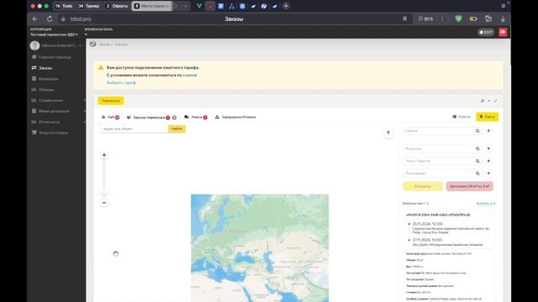The image size is (538, 302).
Task: Switch to the Хаб tab
Action: 110,117
